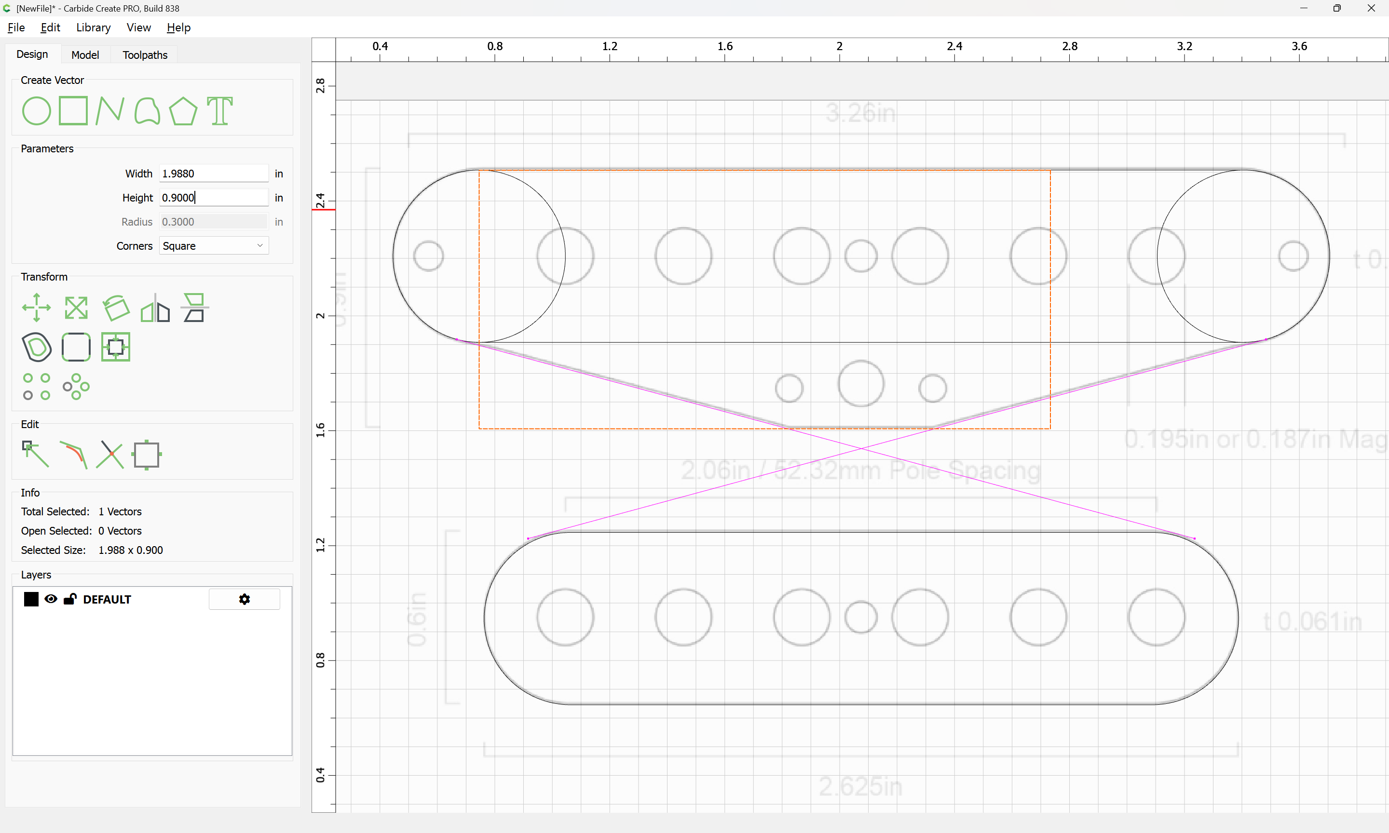Click the Move transform tool
This screenshot has width=1389, height=833.
[37, 308]
